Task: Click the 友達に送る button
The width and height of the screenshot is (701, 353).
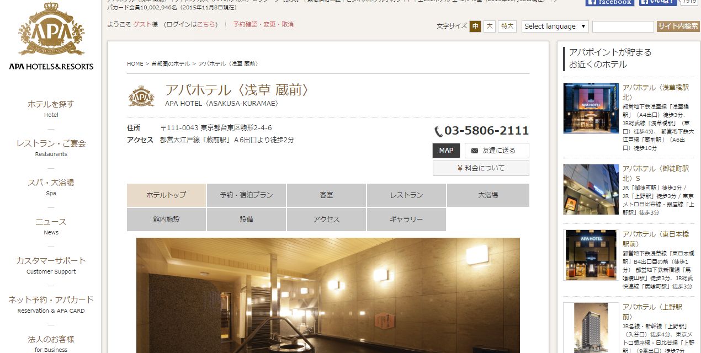Action: coord(497,151)
